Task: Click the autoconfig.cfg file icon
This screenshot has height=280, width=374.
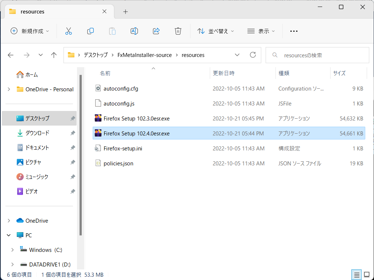Action: tap(98, 88)
